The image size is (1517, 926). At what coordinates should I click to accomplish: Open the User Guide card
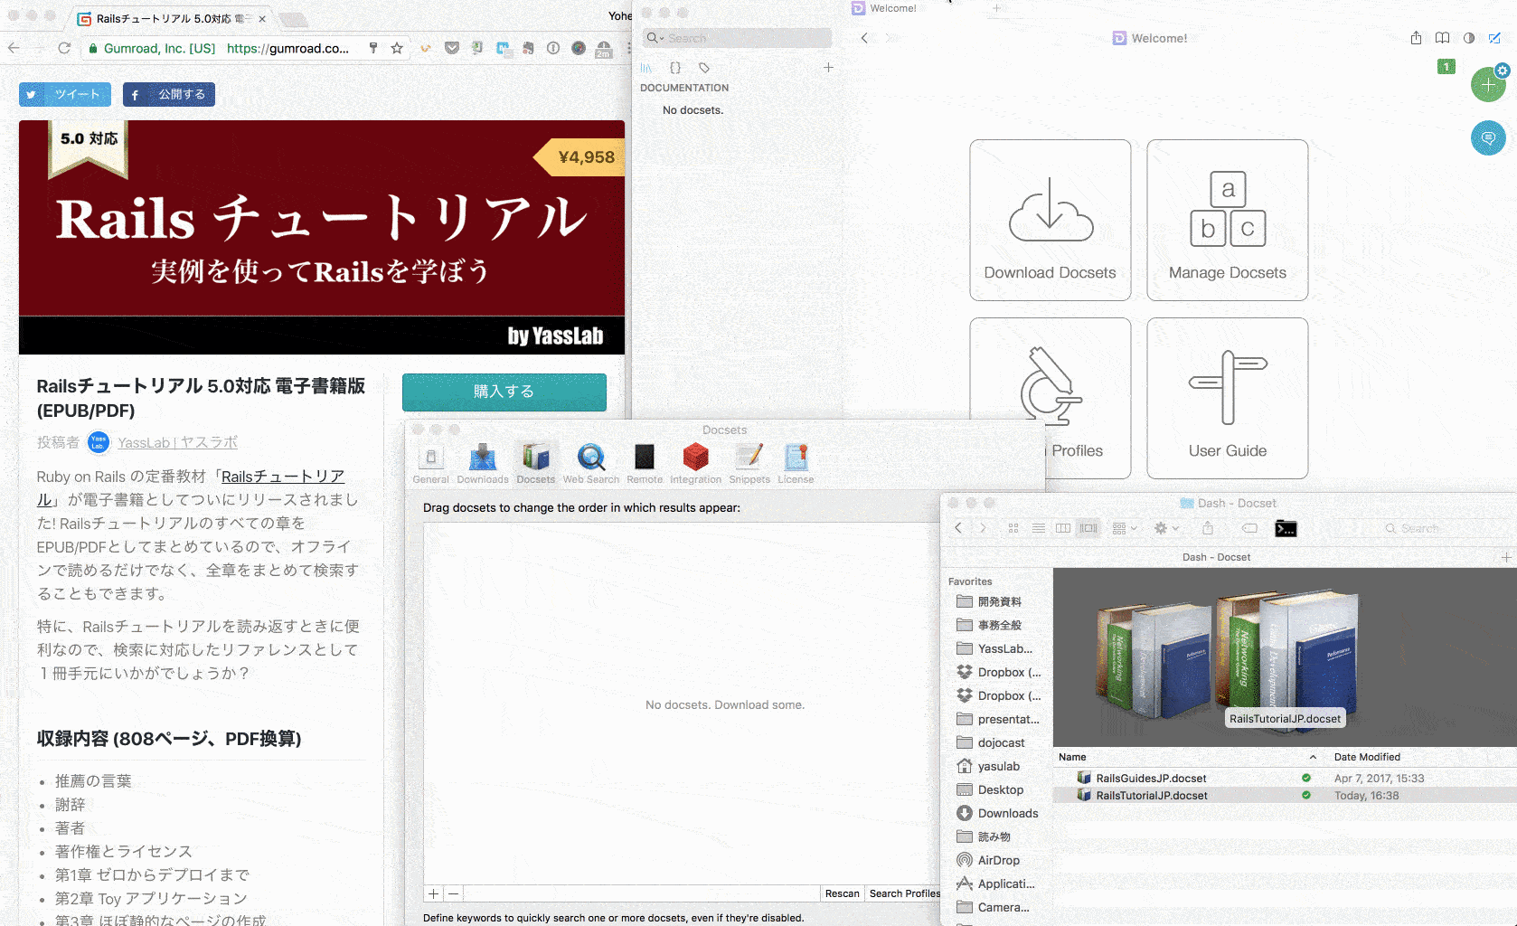(x=1228, y=398)
